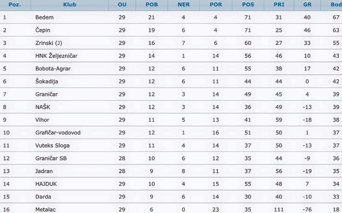The height and width of the screenshot is (213, 342).
Task: Click the PRI column header
Action: pos(279,5)
